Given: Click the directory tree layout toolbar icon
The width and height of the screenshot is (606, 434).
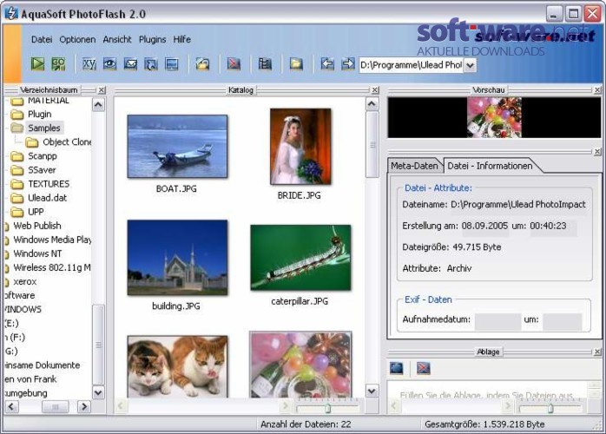Looking at the screenshot, I should click(x=265, y=63).
